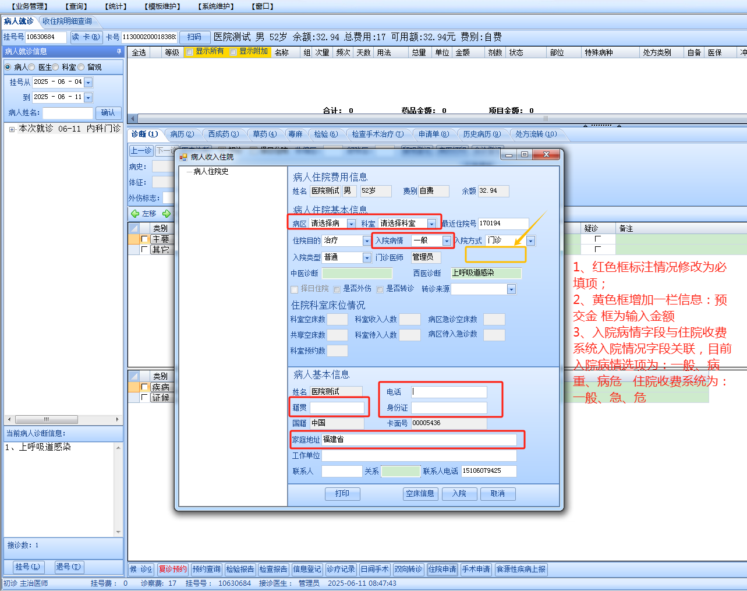The height and width of the screenshot is (591, 747).
Task: Switch to the 草药 tab
Action: coord(265,135)
